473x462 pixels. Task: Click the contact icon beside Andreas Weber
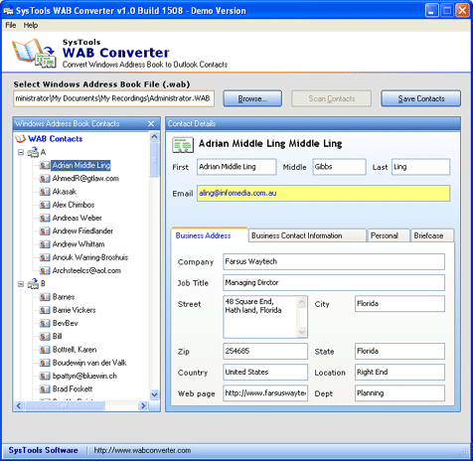tap(45, 218)
